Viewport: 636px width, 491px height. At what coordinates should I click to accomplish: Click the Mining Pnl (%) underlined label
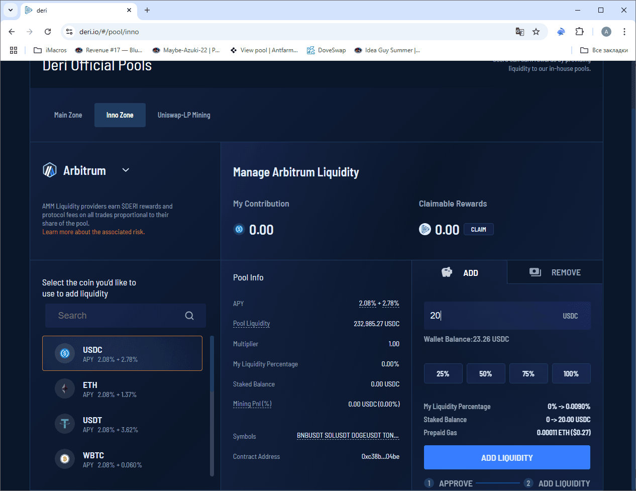coord(252,404)
